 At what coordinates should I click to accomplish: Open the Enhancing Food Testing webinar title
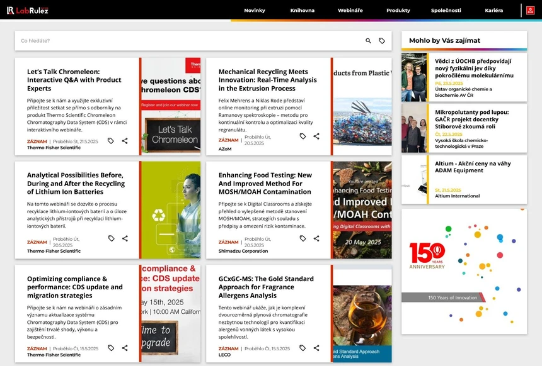click(265, 184)
